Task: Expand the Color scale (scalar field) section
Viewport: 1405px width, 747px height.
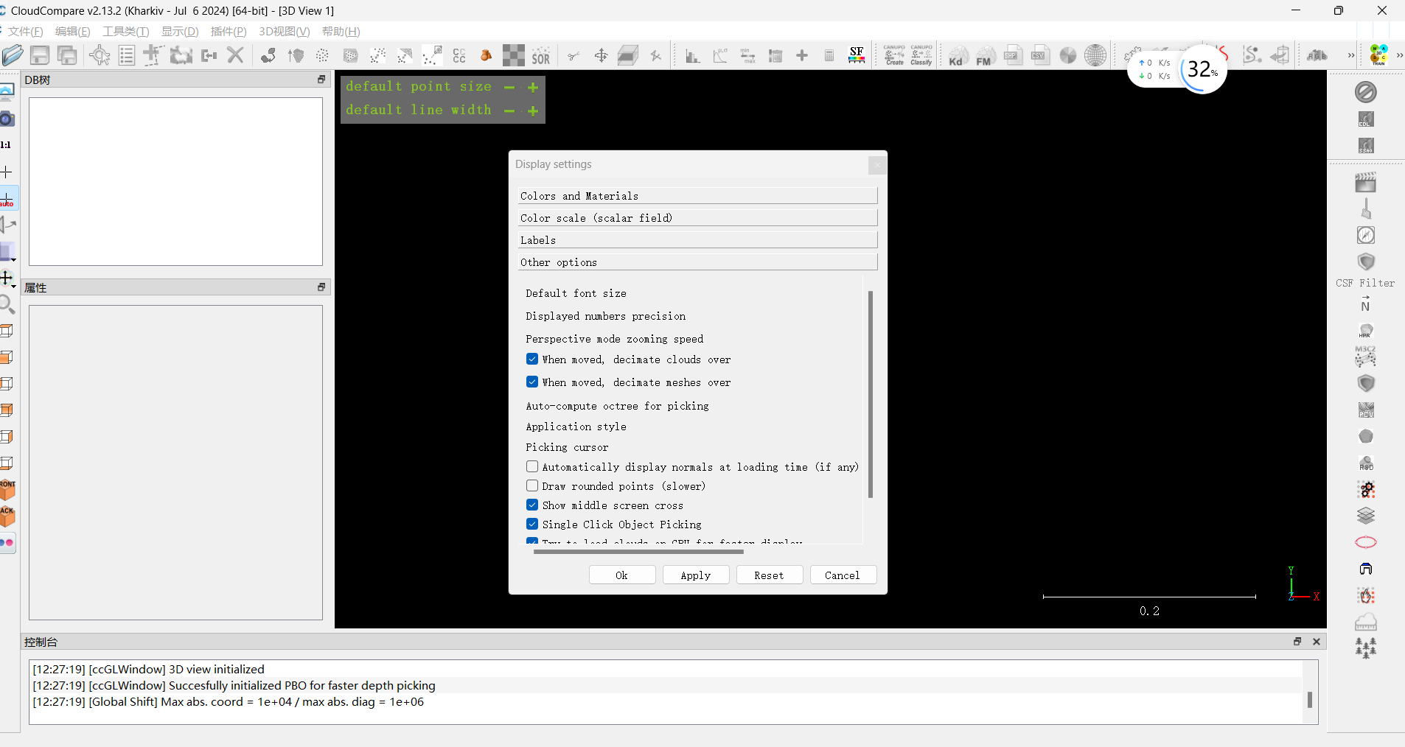Action: pyautogui.click(x=697, y=218)
